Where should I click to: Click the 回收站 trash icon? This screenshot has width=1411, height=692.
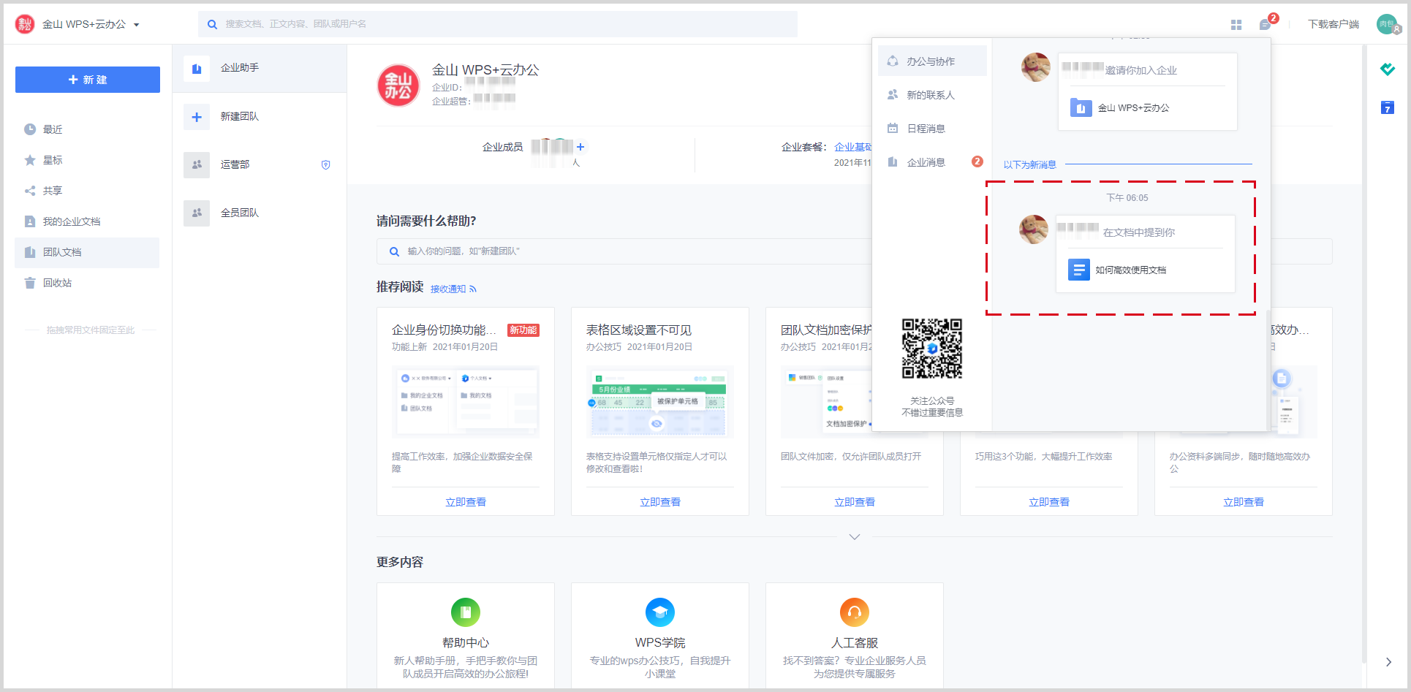point(30,283)
